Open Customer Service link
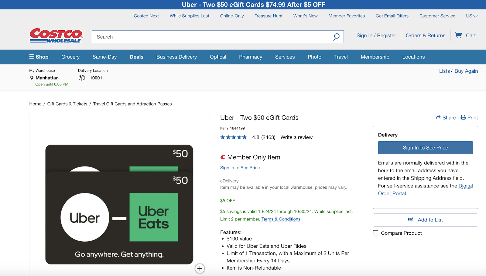Image resolution: width=486 pixels, height=276 pixels. pos(437,16)
